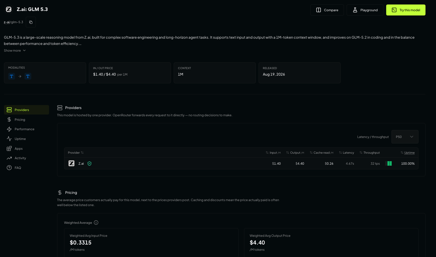Click the $0.26 cache read price

tap(329, 164)
